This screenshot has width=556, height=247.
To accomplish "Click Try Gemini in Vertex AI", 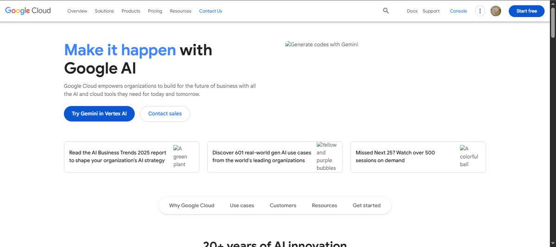I will (x=99, y=114).
